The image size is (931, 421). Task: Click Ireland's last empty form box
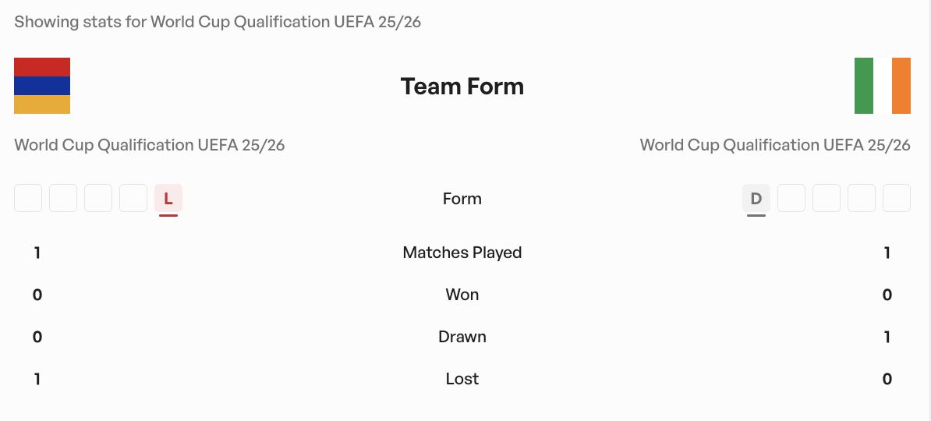(897, 198)
